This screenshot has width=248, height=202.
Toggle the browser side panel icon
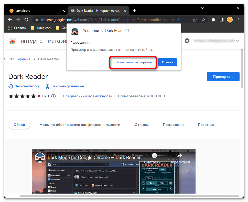(x=222, y=20)
